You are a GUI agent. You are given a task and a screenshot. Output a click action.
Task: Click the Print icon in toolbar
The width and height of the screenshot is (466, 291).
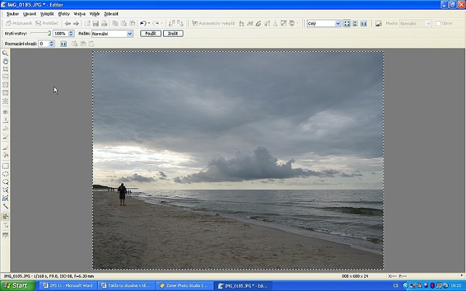pyautogui.click(x=105, y=23)
